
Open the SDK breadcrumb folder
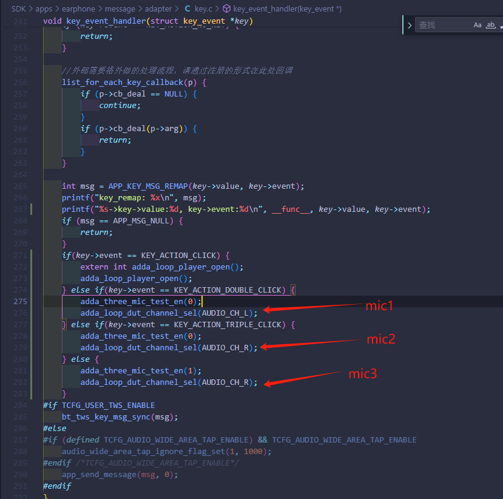pos(19,8)
